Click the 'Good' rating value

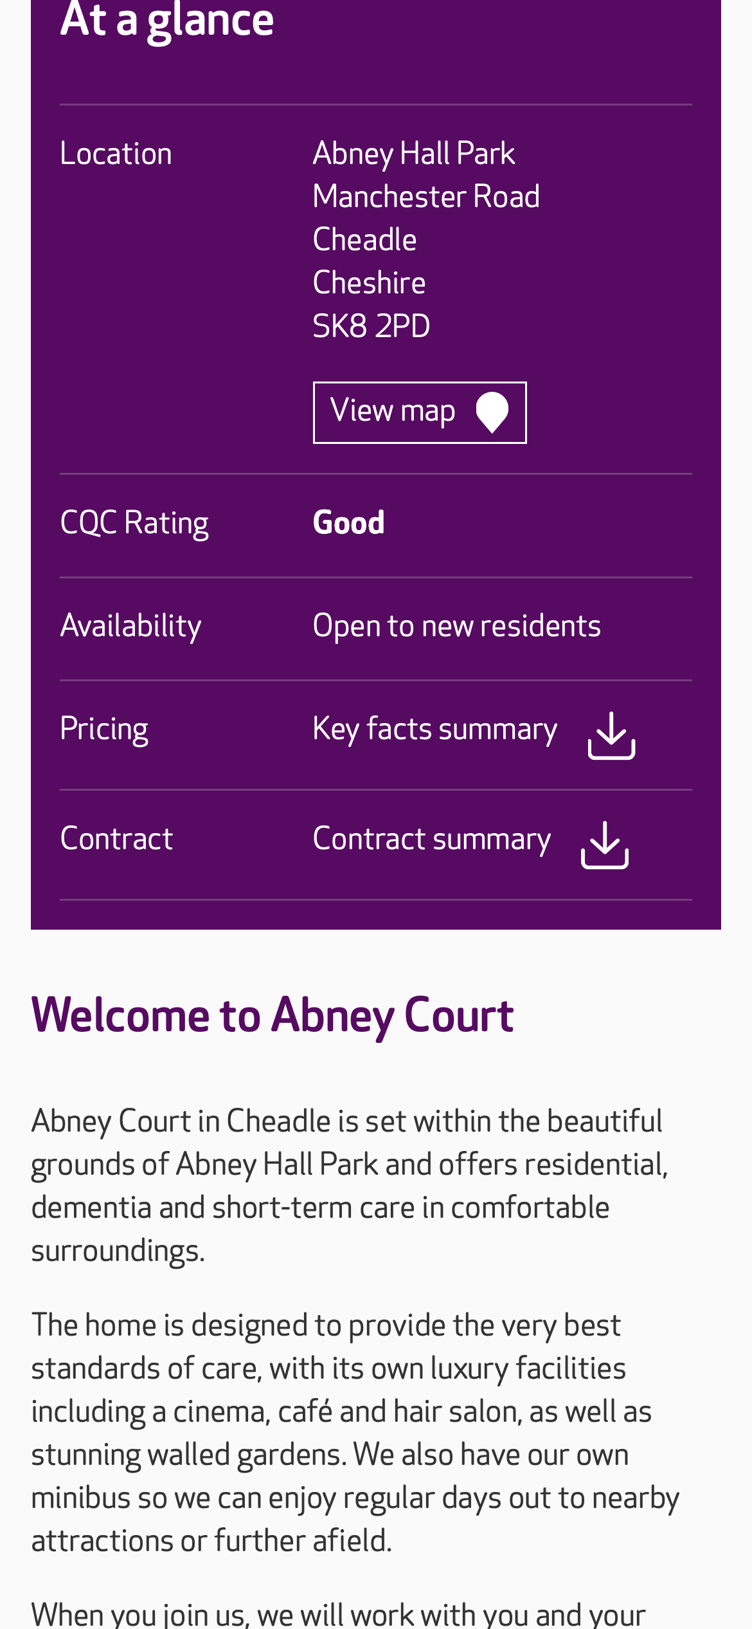click(348, 522)
